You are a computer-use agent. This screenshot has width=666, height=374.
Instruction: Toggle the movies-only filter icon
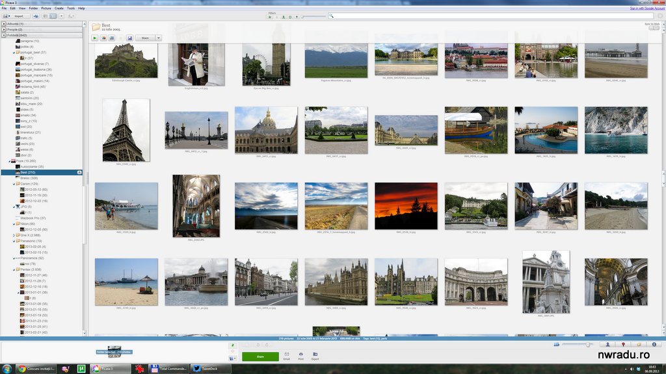290,17
